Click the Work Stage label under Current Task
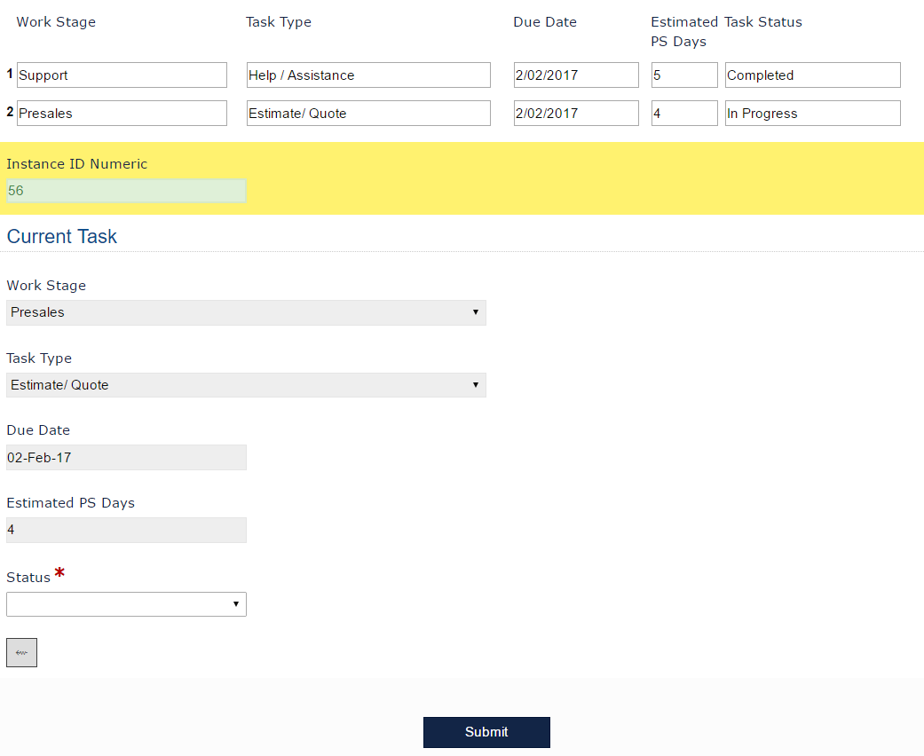924x756 pixels. [x=46, y=285]
